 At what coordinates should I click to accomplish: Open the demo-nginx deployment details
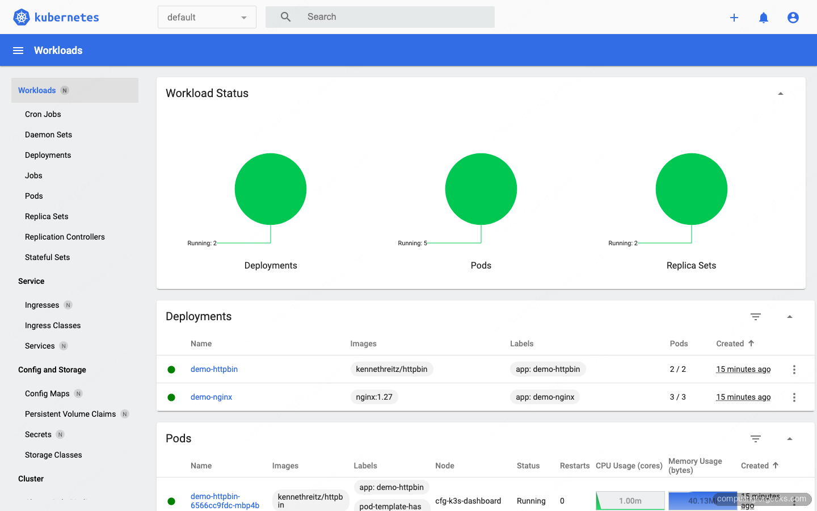[211, 397]
